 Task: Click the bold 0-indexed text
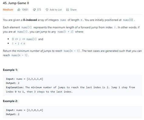(30, 20)
